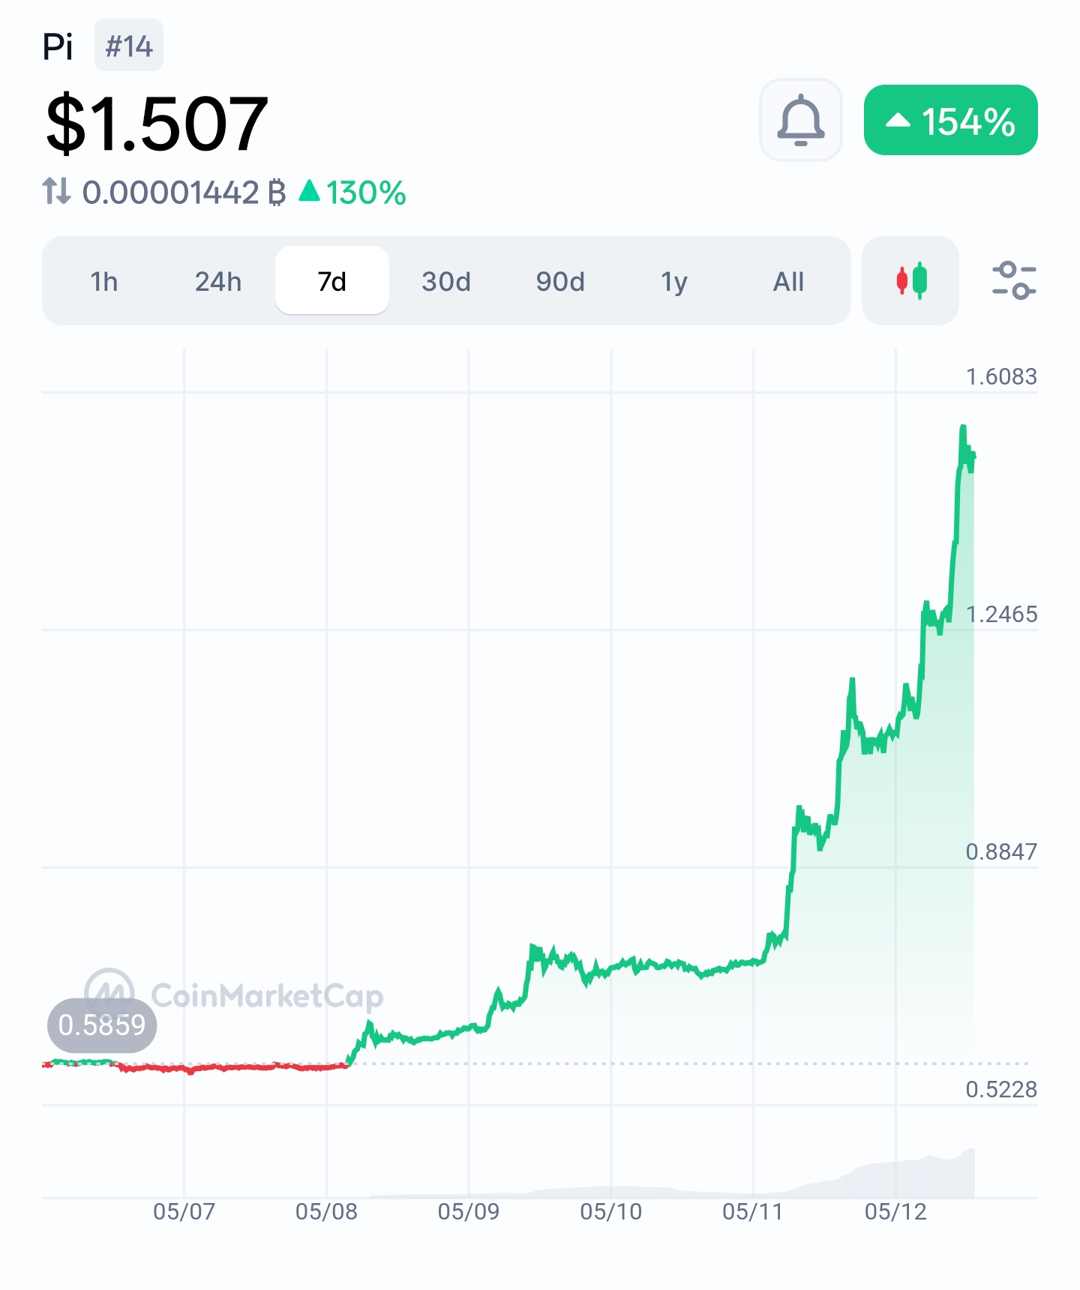Select the 1h timeframe

[x=104, y=282]
